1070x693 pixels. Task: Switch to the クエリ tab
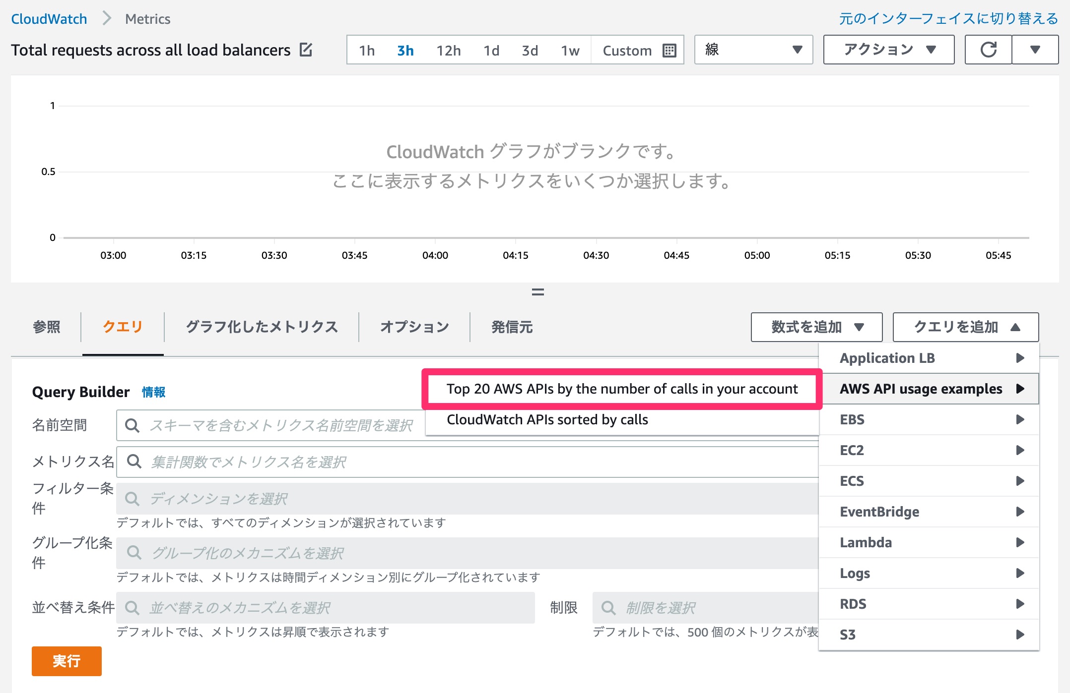click(123, 327)
